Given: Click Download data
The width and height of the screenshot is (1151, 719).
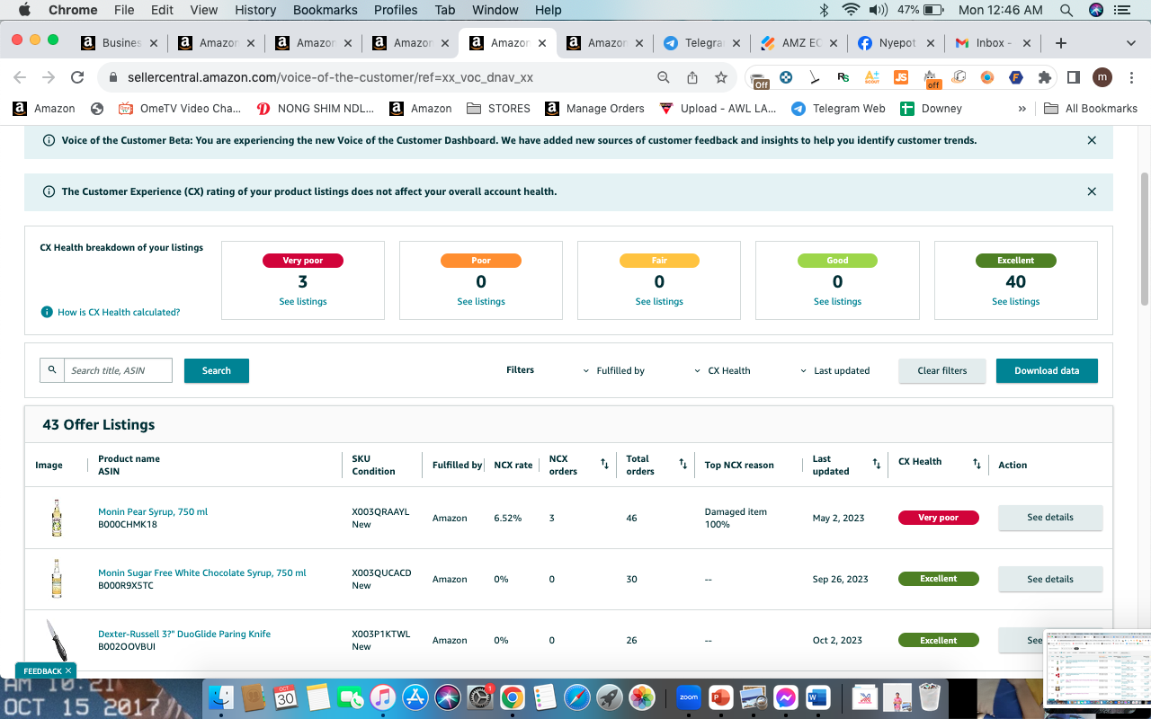Looking at the screenshot, I should (1047, 370).
